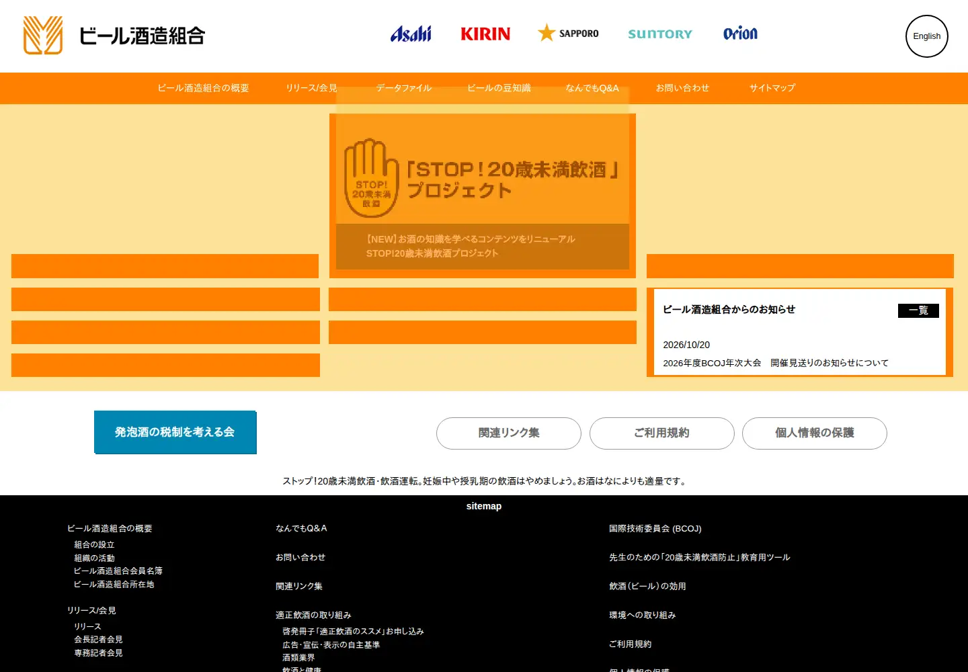Open footer link 環境への取り組み
The image size is (968, 672).
coord(642,616)
